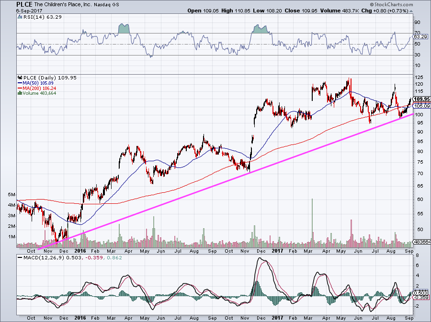Click the 2017 label on the MACD panel date axis
The height and width of the screenshot is (322, 431).
277,318
